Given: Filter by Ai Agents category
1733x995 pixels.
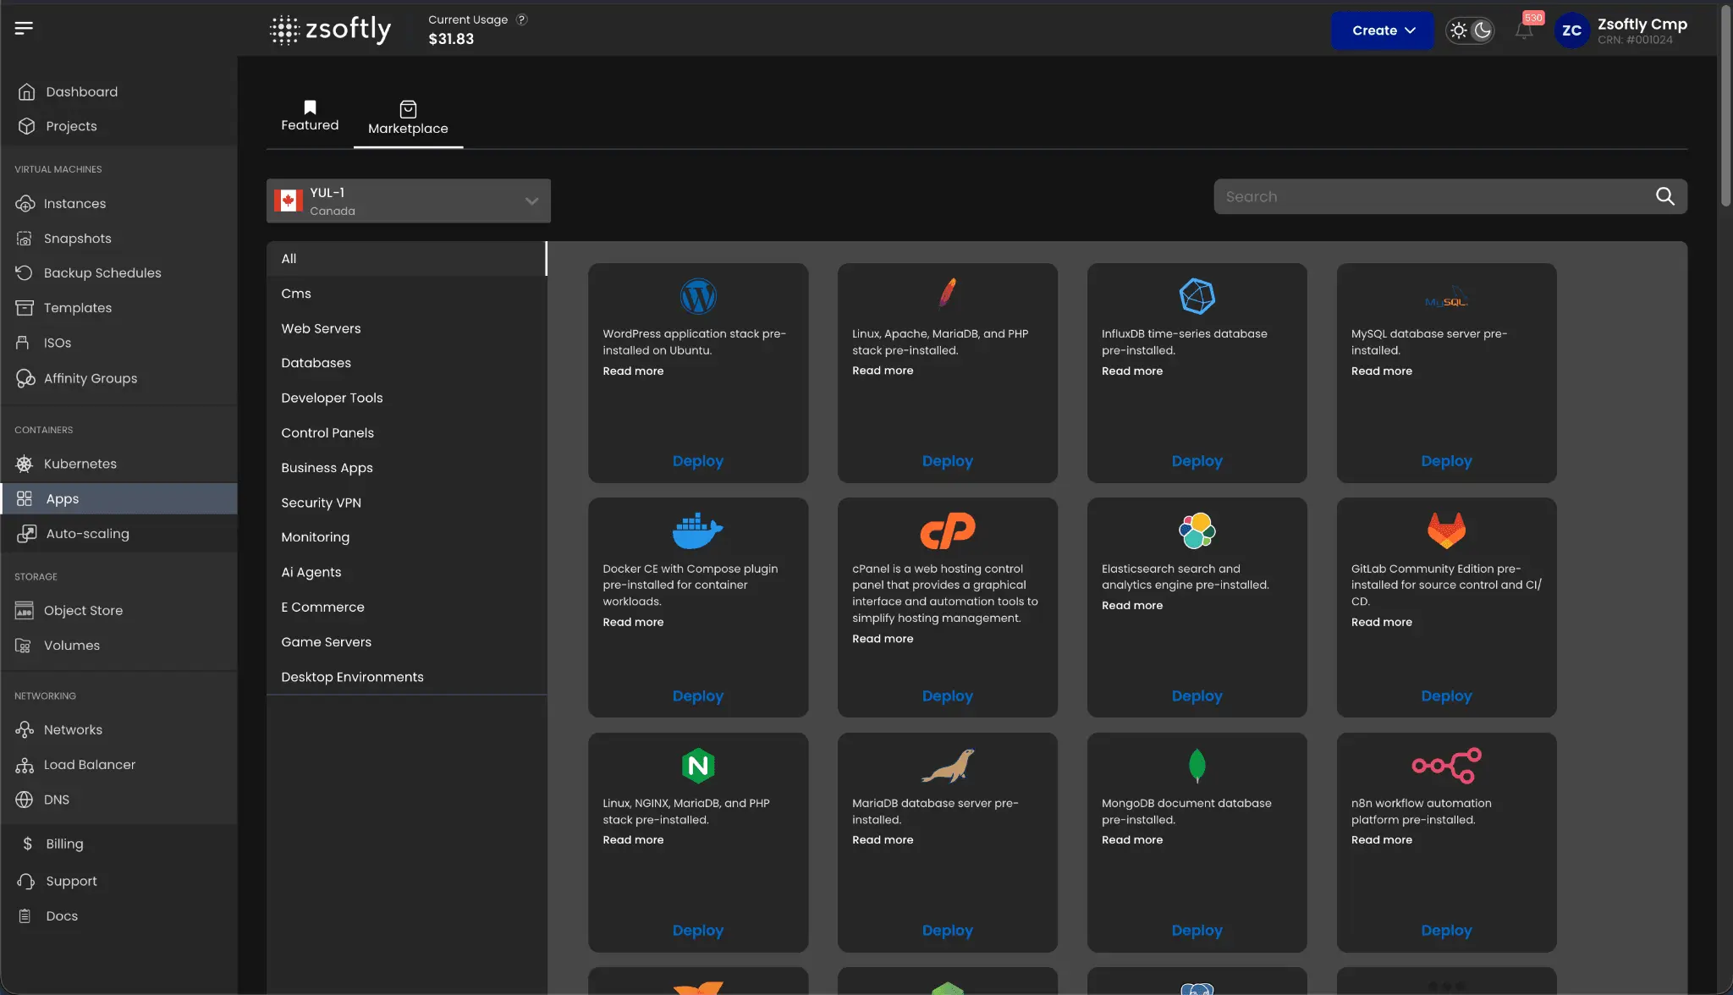Looking at the screenshot, I should 406,572.
